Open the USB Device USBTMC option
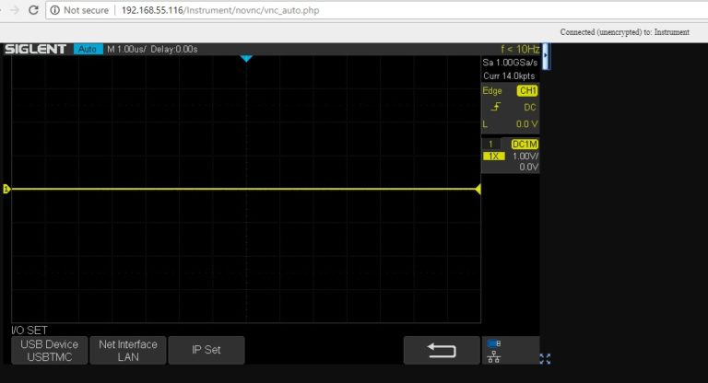The height and width of the screenshot is (383, 708). pyautogui.click(x=49, y=350)
